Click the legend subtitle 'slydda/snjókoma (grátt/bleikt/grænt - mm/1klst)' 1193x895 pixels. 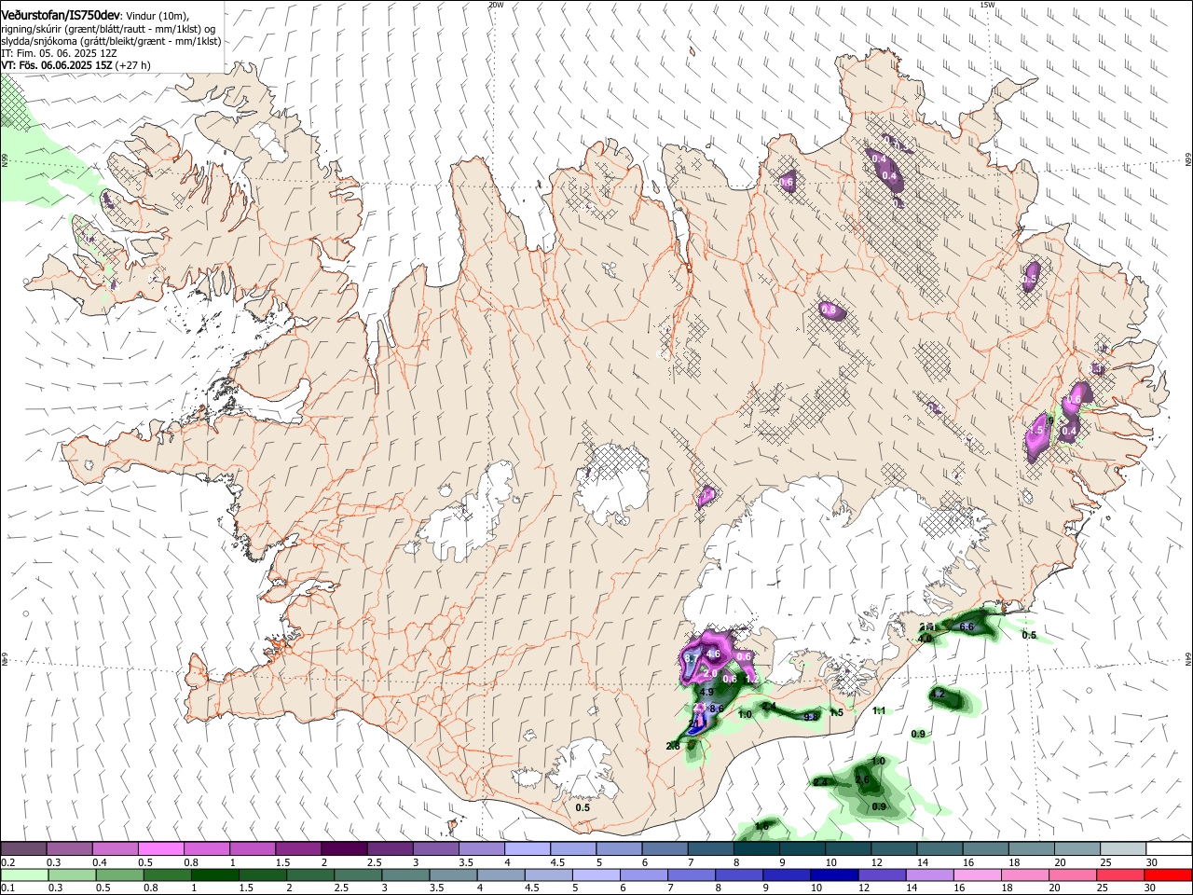point(111,41)
